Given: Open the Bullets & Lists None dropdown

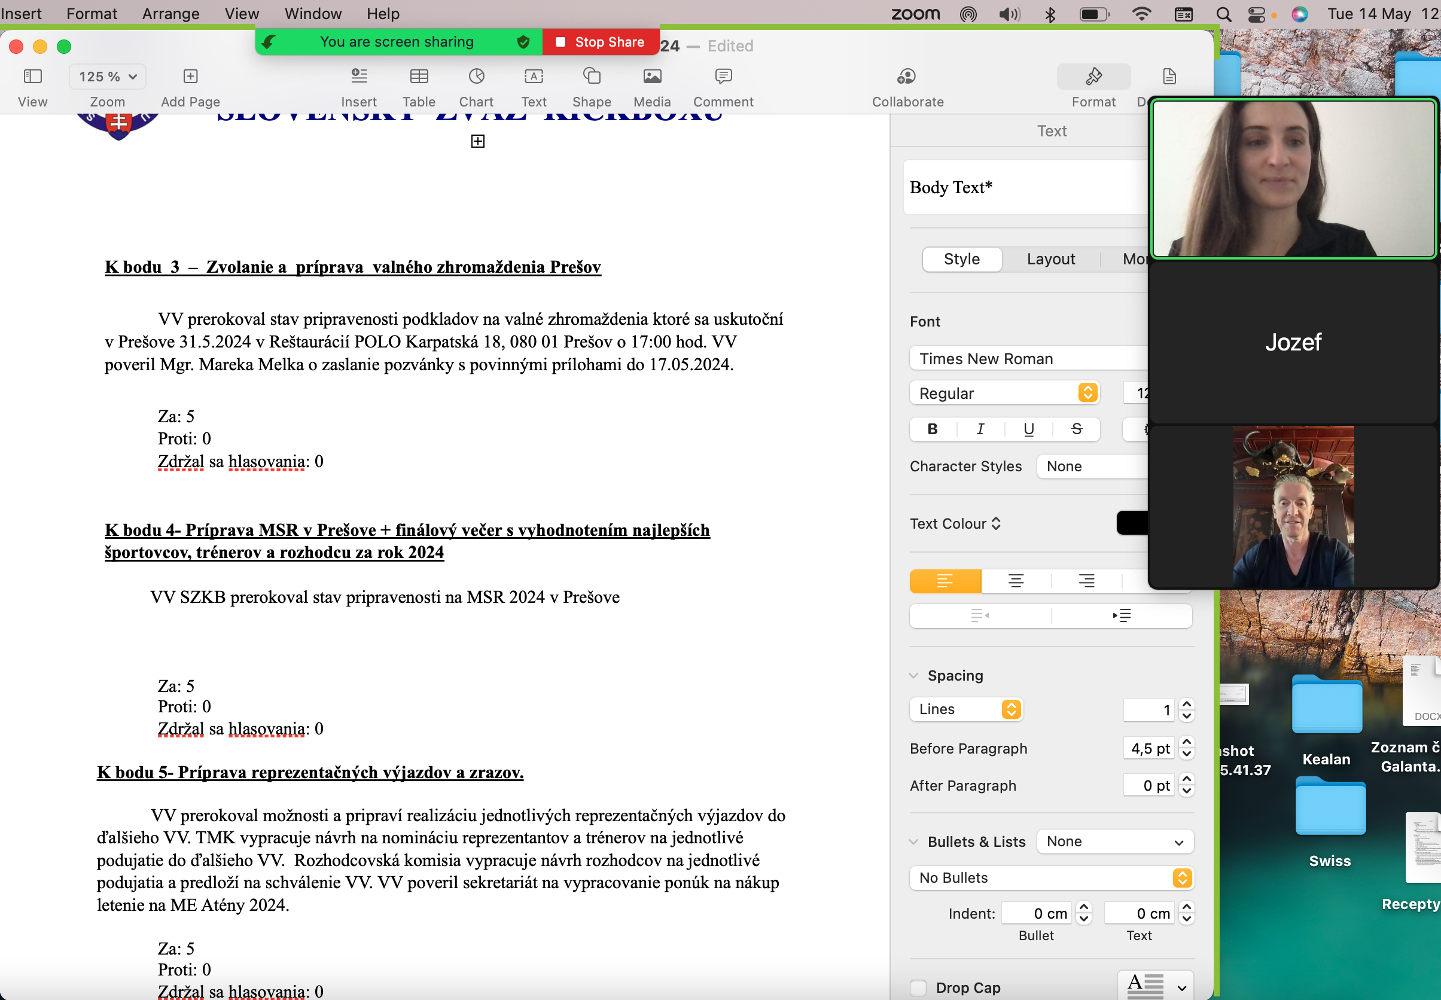Looking at the screenshot, I should (x=1115, y=842).
